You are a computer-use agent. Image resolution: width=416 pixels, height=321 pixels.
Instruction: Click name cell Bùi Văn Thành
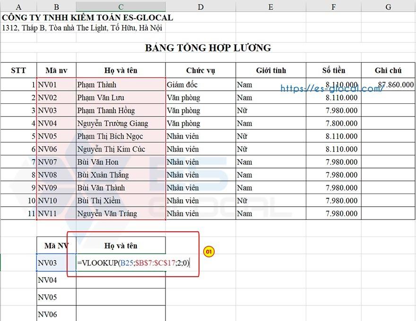tap(121, 187)
